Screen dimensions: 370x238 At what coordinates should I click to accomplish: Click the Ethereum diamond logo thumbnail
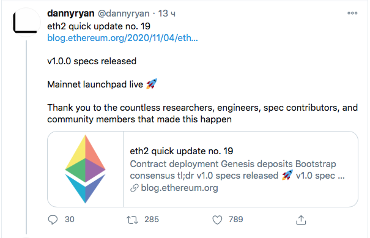pos(85,169)
